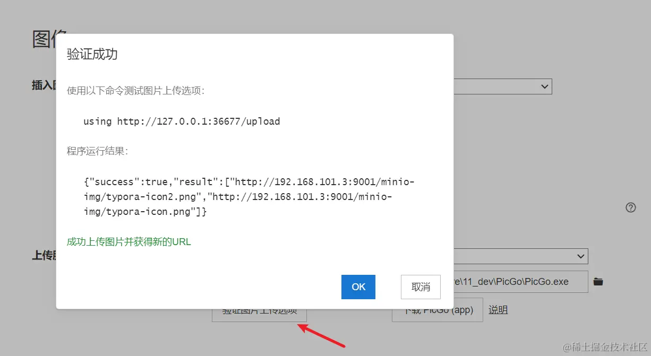The width and height of the screenshot is (651, 356).
Task: Focus the PicGo.exe path input field
Action: coord(520,282)
